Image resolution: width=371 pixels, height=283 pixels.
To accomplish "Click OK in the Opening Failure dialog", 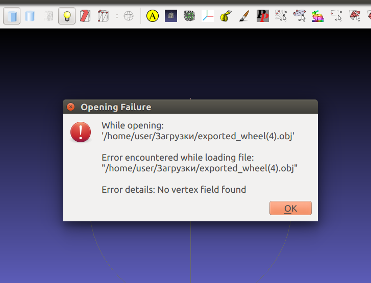I will [x=290, y=208].
